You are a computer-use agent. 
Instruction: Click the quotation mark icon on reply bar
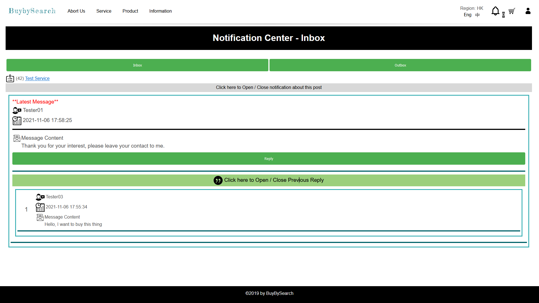(x=218, y=180)
